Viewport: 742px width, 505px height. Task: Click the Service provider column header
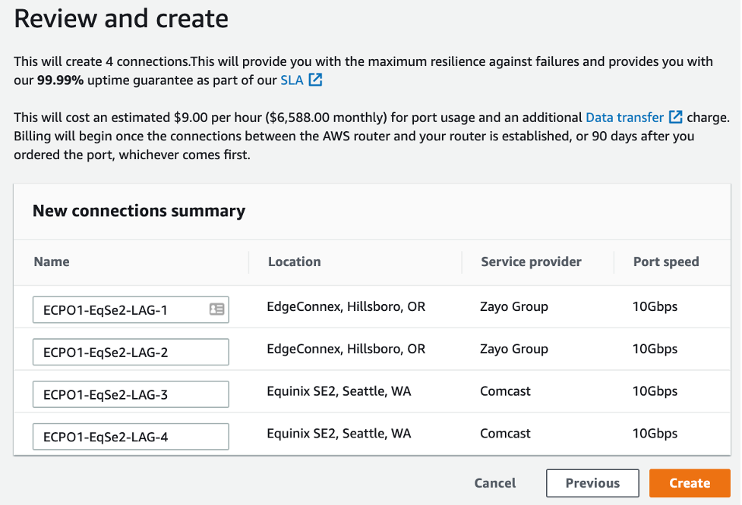(531, 262)
